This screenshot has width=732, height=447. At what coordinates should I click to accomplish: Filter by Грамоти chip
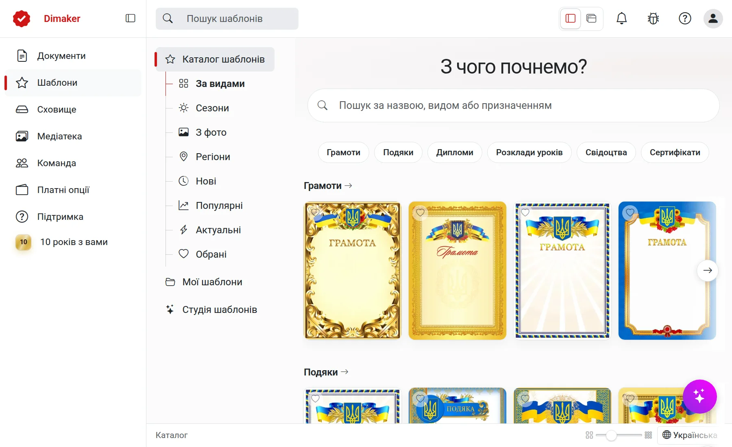344,152
